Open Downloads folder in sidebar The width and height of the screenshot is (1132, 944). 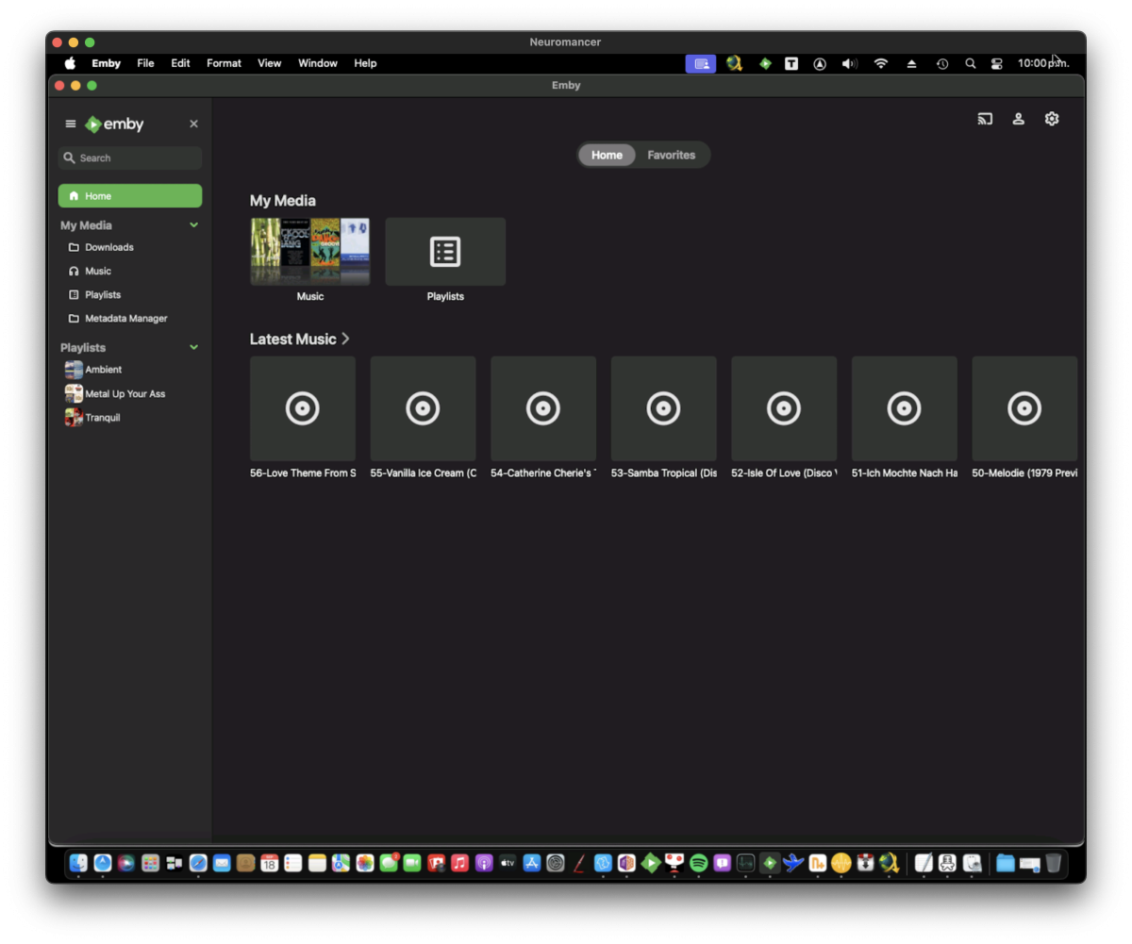[x=108, y=248]
